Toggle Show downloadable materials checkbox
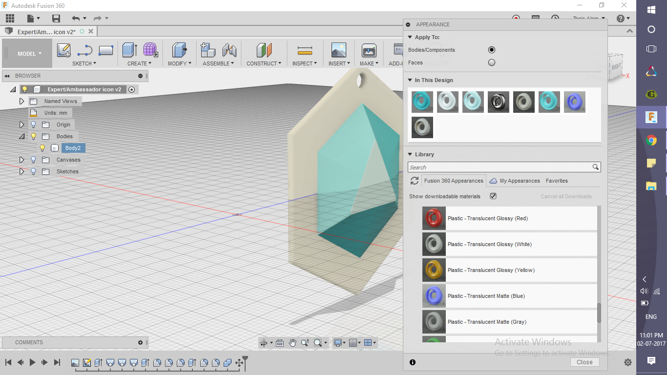 coord(493,196)
